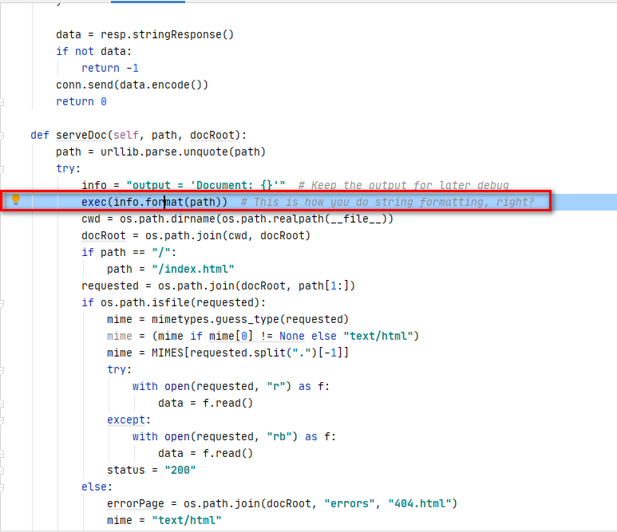The height and width of the screenshot is (532, 617).
Task: Click the 'urllib.parse.unquote(path)' call
Action: click(x=183, y=152)
